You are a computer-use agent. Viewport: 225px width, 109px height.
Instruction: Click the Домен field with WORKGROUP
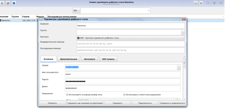123,88
